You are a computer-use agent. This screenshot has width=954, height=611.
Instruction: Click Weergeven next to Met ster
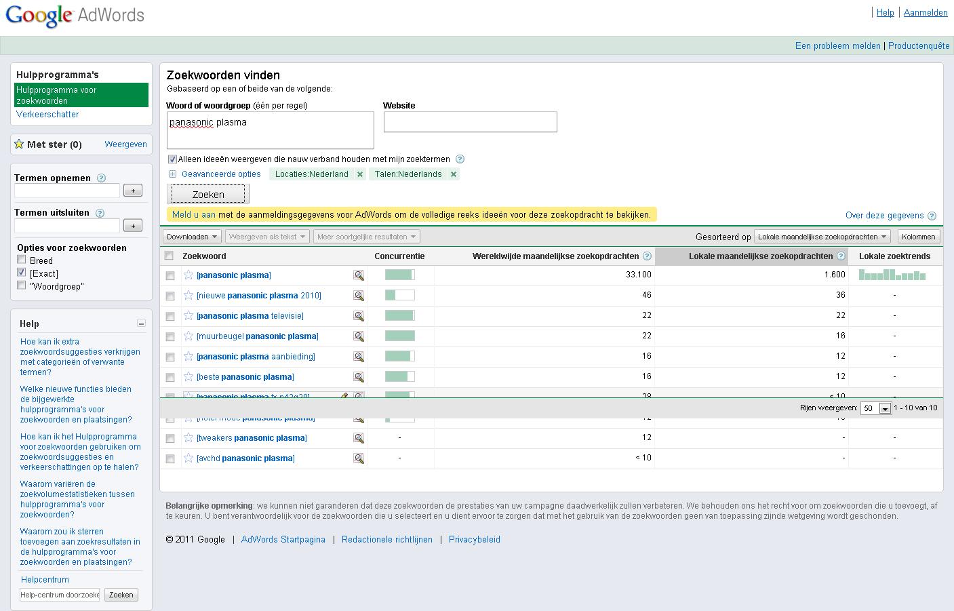click(x=125, y=144)
